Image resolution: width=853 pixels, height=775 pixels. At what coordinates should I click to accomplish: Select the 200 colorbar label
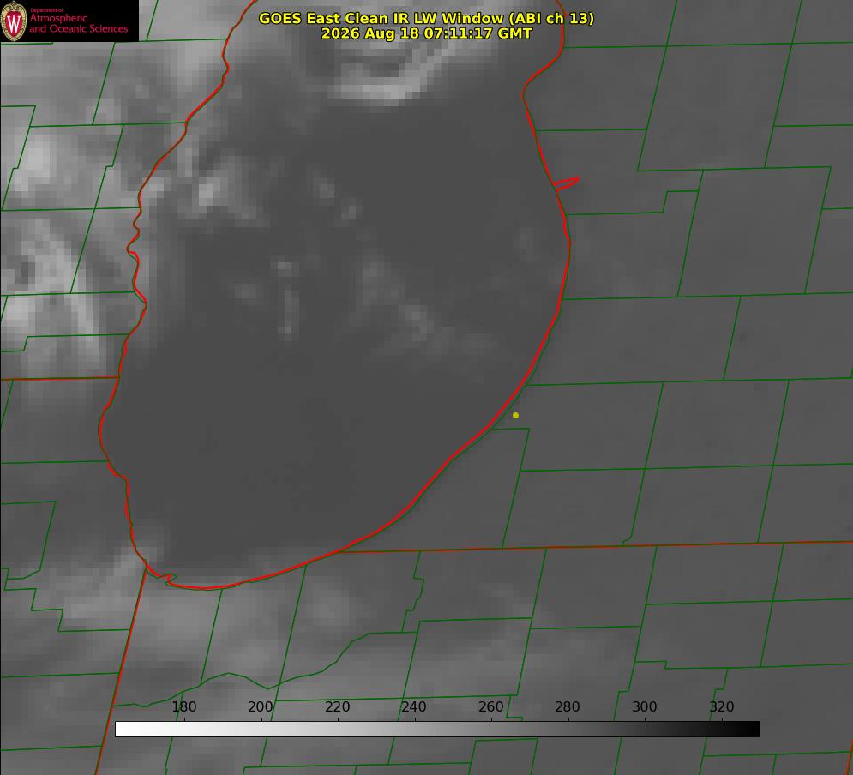[261, 706]
